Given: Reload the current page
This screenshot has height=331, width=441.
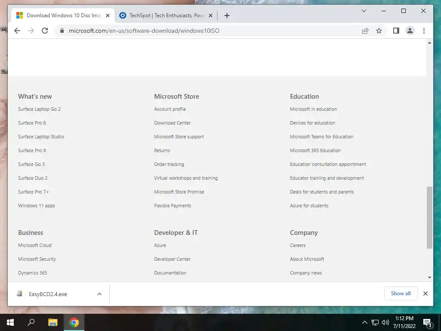Looking at the screenshot, I should [x=45, y=31].
